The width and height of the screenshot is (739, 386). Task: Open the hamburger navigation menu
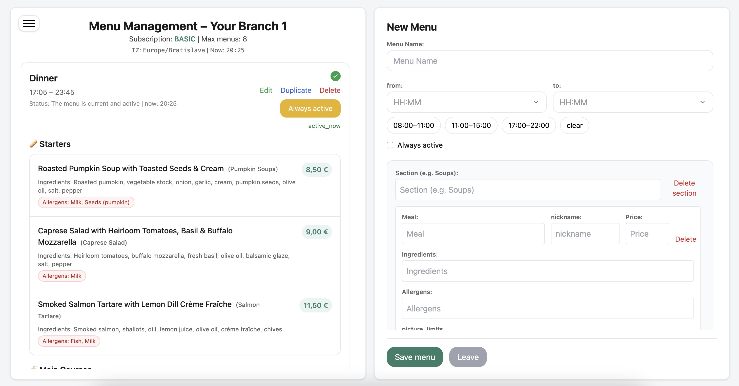(x=29, y=23)
